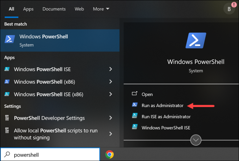Click the Windows PowerShell ISE app icon
This screenshot has width=239, height=161.
coord(7,69)
